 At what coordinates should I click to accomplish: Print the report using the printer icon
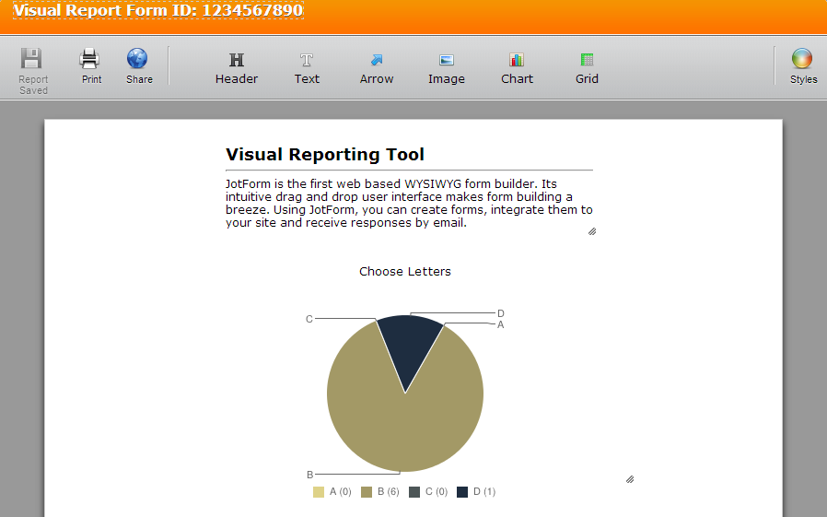[x=90, y=60]
